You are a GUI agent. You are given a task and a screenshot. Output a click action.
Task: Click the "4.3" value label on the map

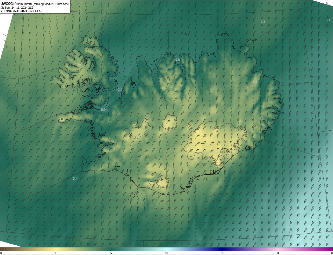click(263, 22)
